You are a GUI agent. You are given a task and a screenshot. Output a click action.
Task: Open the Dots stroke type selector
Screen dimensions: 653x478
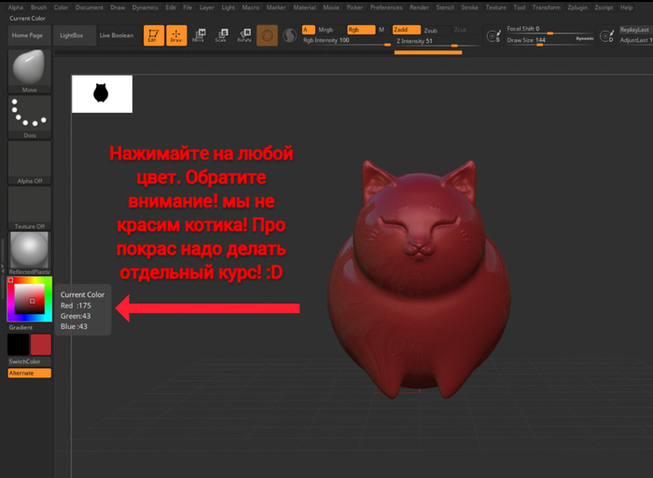click(29, 116)
